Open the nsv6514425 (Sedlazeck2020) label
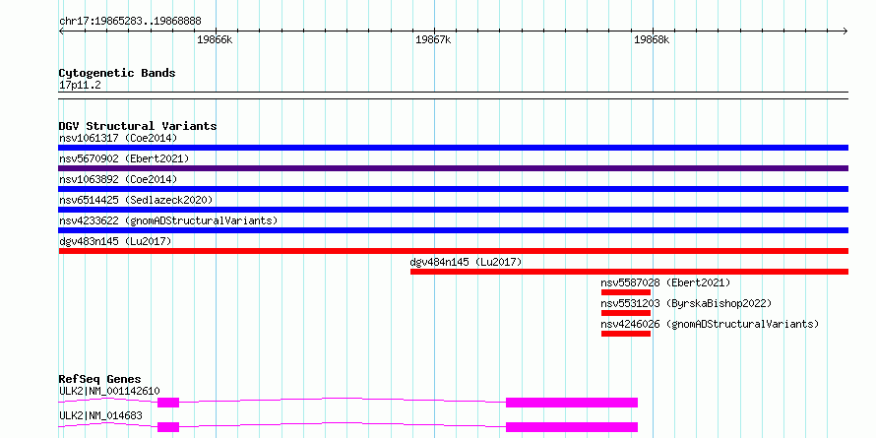This screenshot has width=876, height=438. [136, 200]
